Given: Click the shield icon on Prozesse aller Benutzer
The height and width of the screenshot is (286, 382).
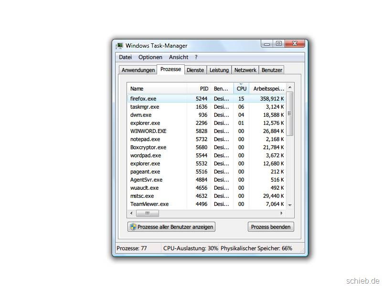Looking at the screenshot, I should coord(133,227).
